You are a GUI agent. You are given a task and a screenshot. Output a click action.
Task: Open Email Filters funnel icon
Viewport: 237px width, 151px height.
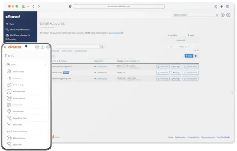point(9,124)
